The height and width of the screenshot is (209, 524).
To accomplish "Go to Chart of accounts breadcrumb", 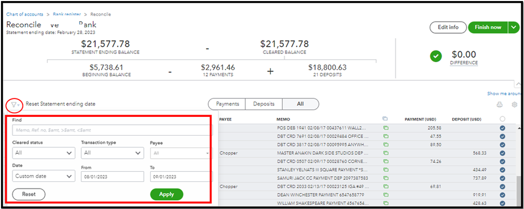I will (25, 14).
